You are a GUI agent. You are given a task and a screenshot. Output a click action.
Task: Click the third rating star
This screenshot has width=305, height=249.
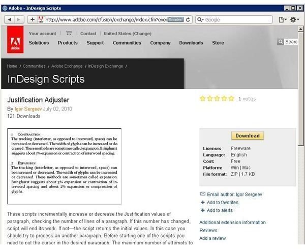pyautogui.click(x=217, y=98)
